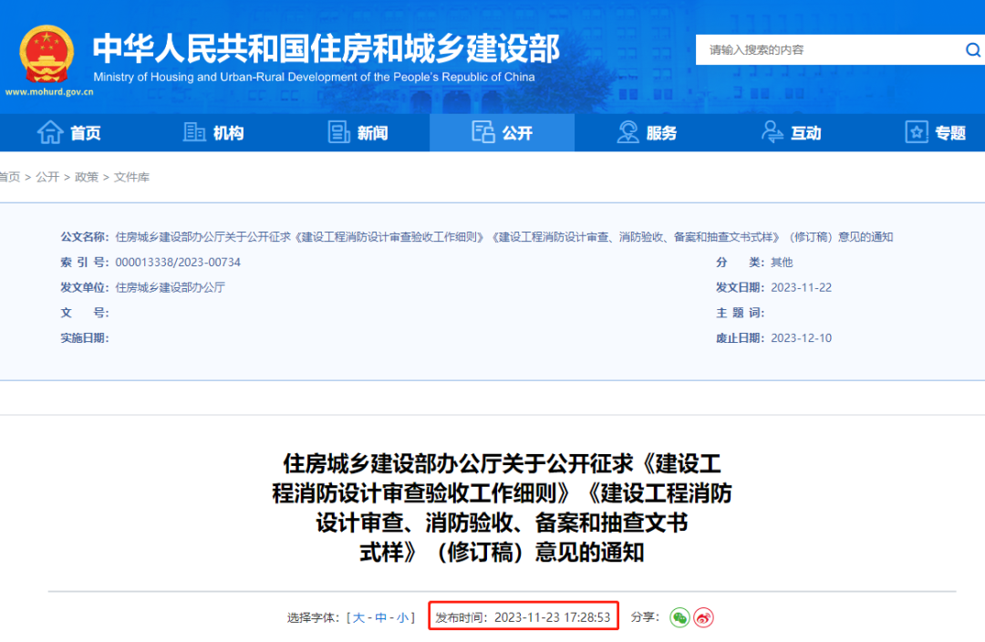Open the 政策 breadcrumb link
Viewport: 985px width, 642px height.
86,177
